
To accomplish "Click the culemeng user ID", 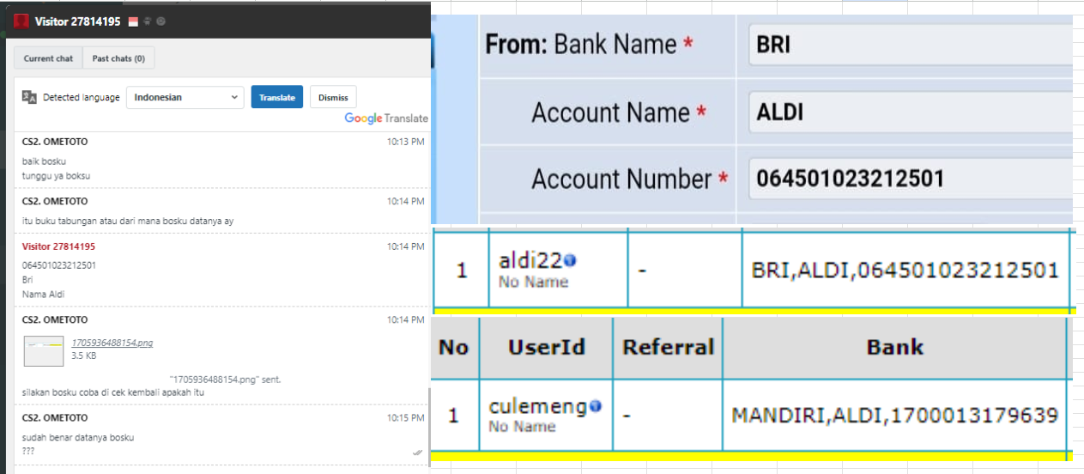I will pyautogui.click(x=538, y=406).
